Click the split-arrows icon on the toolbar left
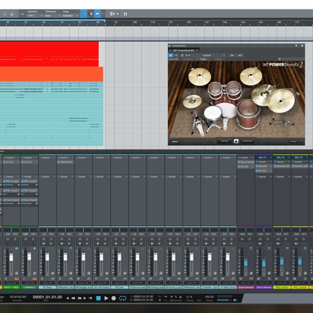Image resolution: width=313 pixels, height=313 pixels. [x=12, y=14]
